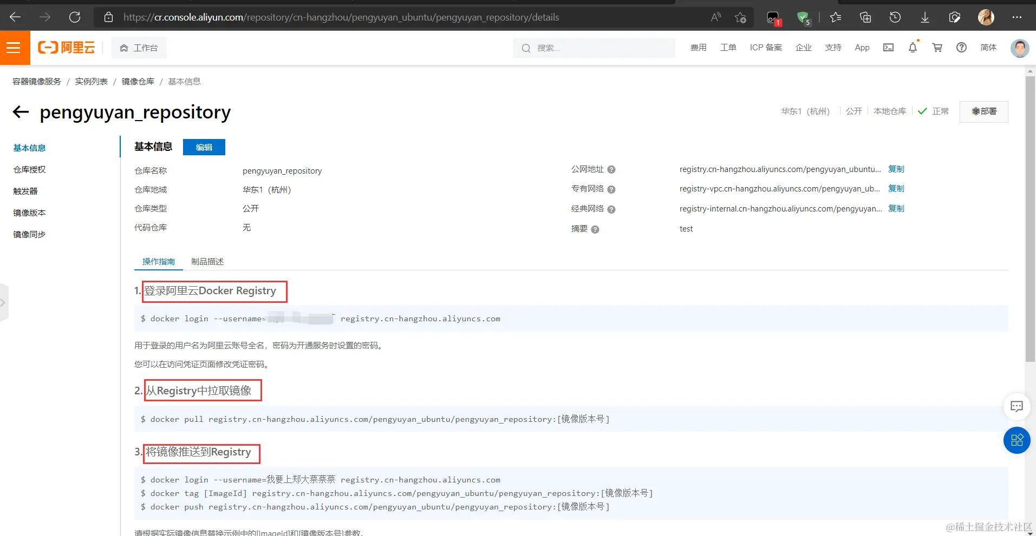Click the docker pull command text
This screenshot has width=1036, height=536.
(375, 419)
